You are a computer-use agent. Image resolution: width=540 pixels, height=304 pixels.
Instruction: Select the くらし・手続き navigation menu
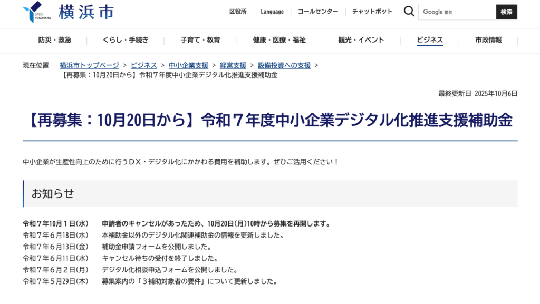coord(126,40)
